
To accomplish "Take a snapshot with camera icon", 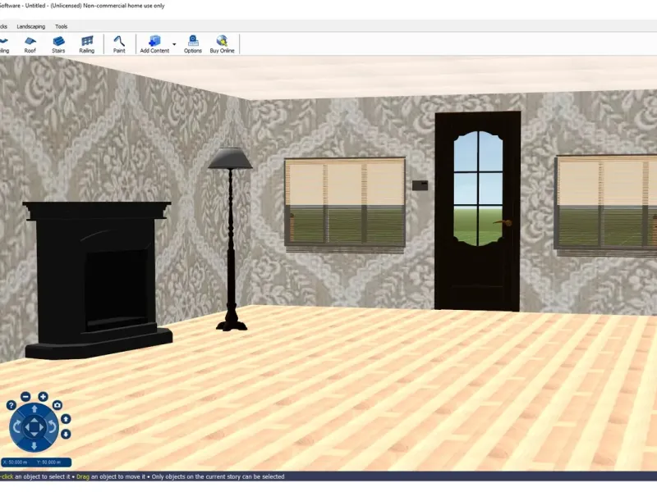I will coord(57,405).
